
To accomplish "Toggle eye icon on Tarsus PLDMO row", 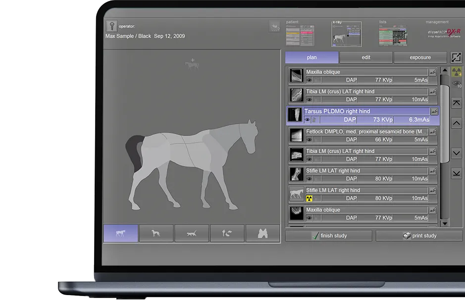I will [x=307, y=120].
